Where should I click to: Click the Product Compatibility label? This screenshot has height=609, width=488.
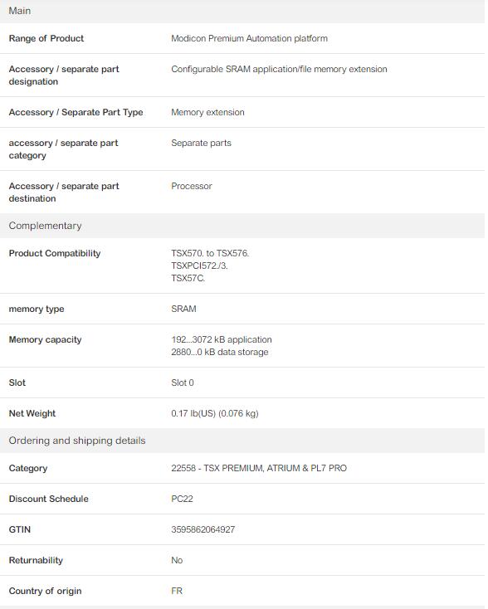click(55, 253)
